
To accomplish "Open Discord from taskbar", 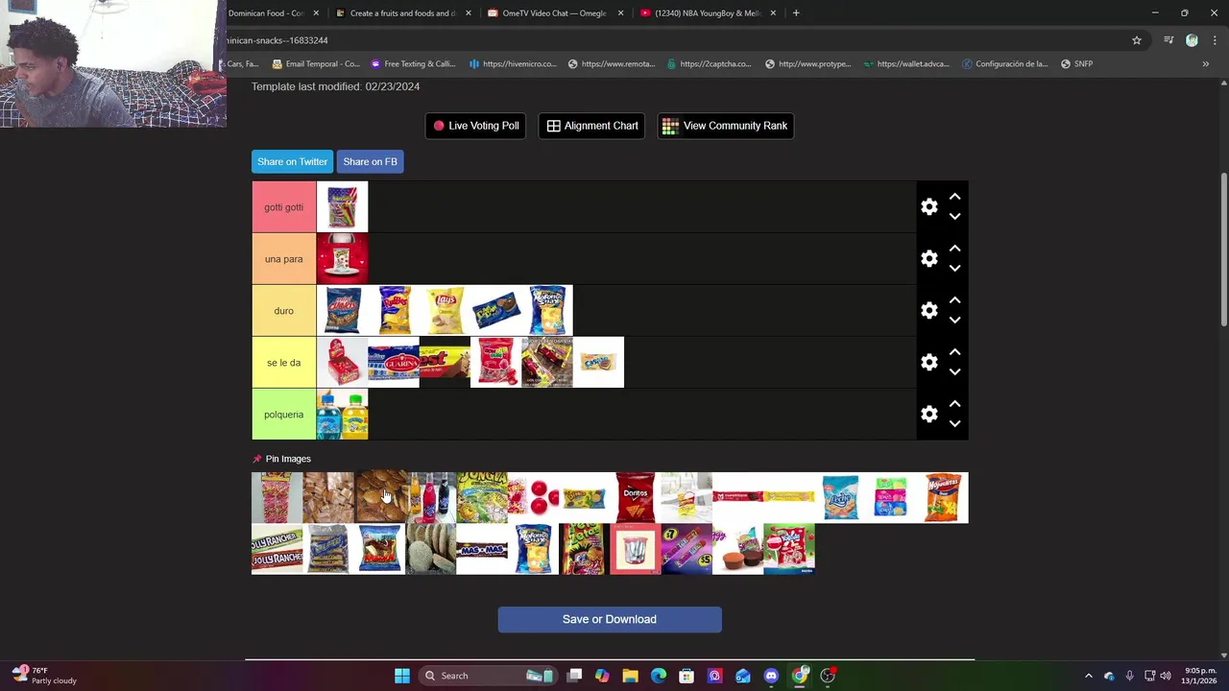I will click(771, 676).
